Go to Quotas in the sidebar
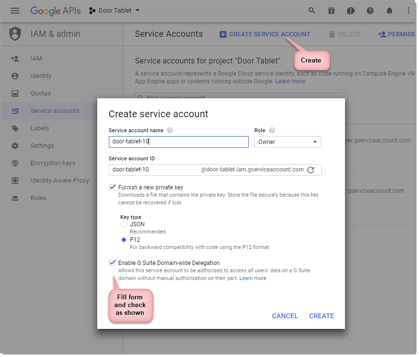419x357 pixels. tap(41, 93)
